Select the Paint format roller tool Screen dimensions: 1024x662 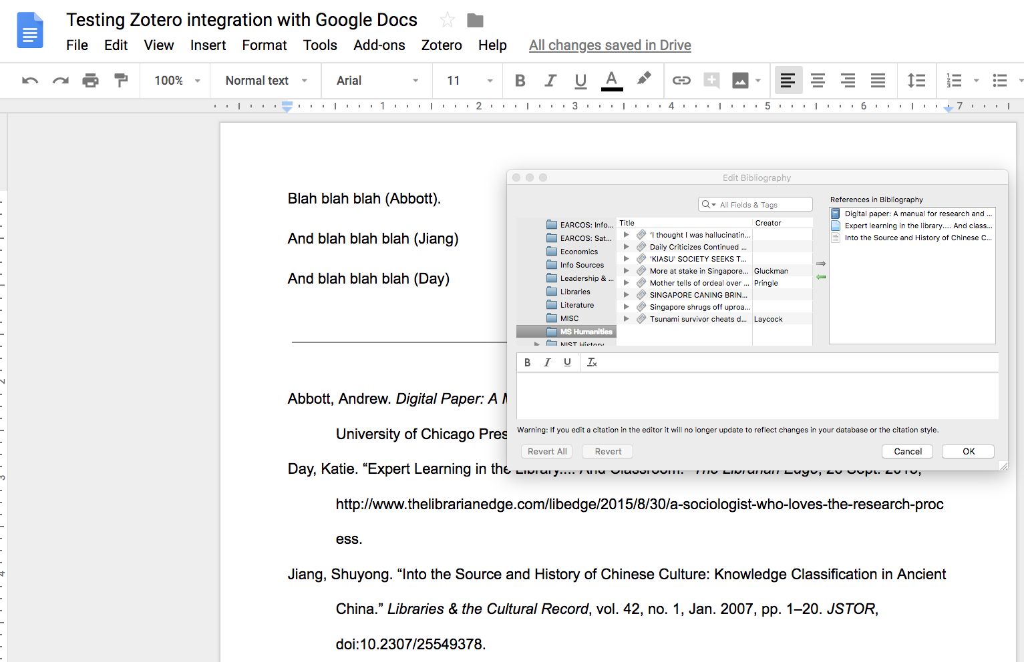121,81
